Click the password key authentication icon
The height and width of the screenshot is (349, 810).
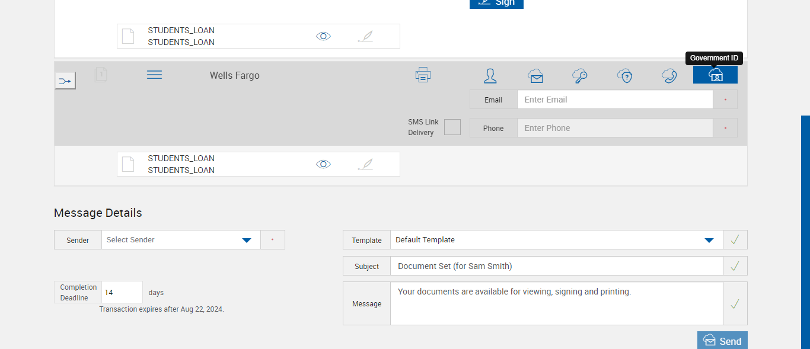pos(579,75)
